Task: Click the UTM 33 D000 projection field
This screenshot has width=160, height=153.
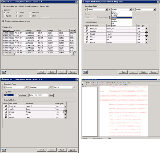Action: [x=38, y=95]
